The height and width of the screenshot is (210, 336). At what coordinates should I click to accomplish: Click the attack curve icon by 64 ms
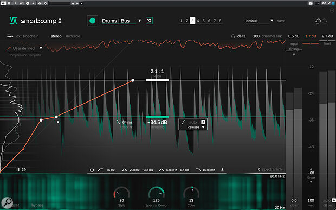click(x=119, y=122)
